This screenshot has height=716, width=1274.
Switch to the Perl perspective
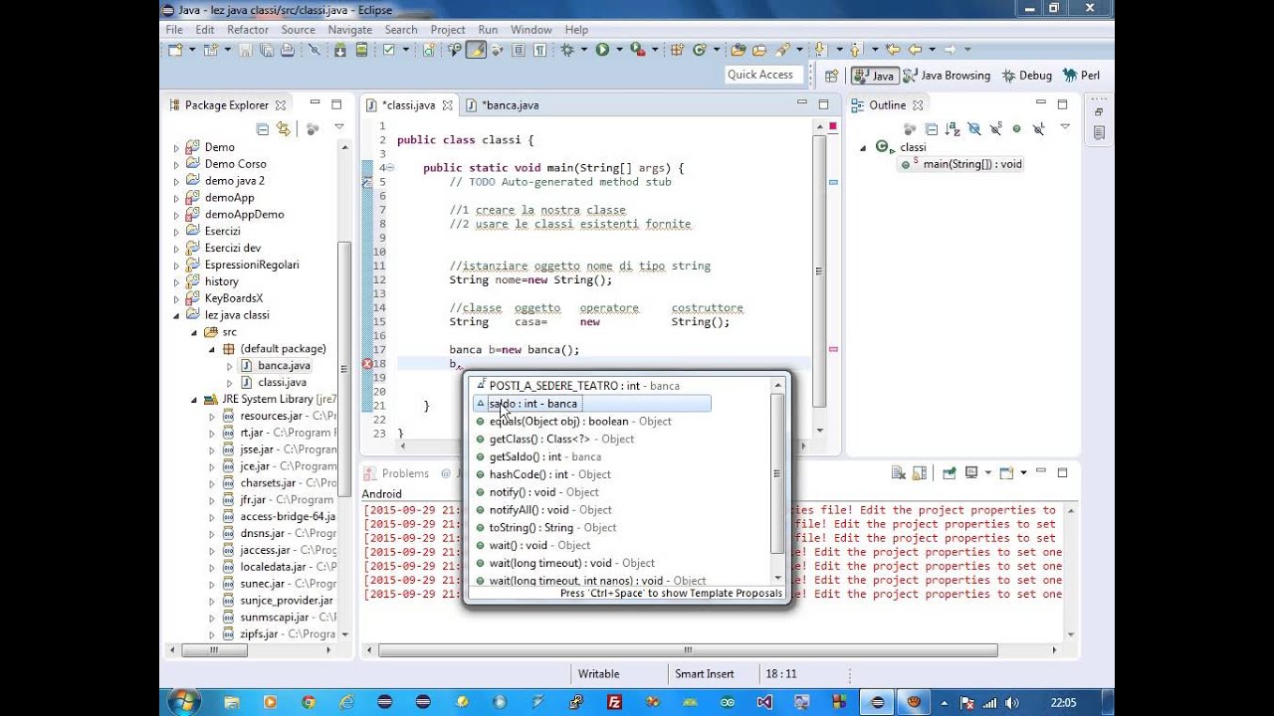point(1082,76)
